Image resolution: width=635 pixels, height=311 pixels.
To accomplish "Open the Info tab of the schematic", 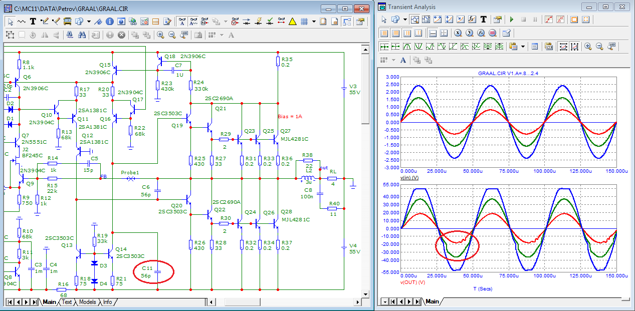I will [x=107, y=302].
